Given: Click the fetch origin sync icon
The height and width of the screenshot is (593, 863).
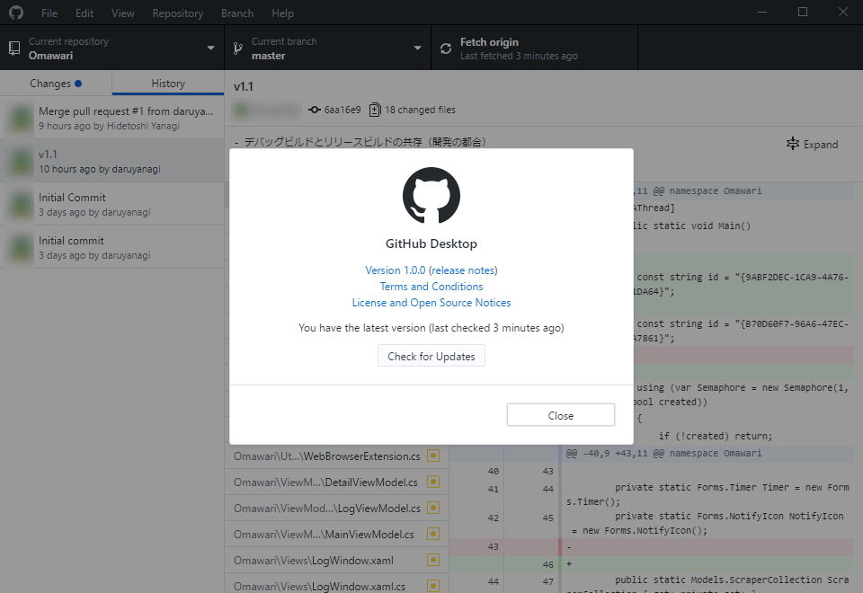Looking at the screenshot, I should click(x=446, y=48).
